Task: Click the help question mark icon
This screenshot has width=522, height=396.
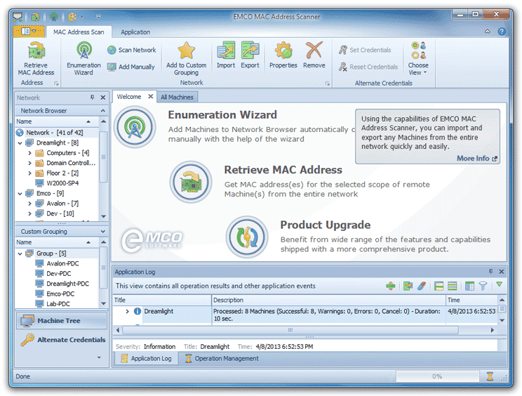Action: coord(502,32)
